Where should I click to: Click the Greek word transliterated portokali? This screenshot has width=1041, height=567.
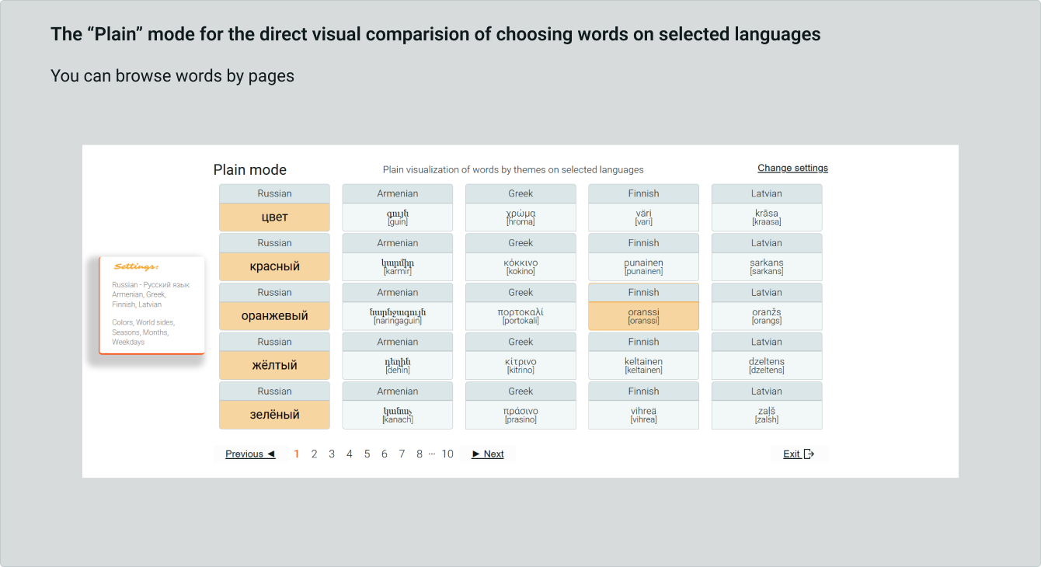point(520,316)
